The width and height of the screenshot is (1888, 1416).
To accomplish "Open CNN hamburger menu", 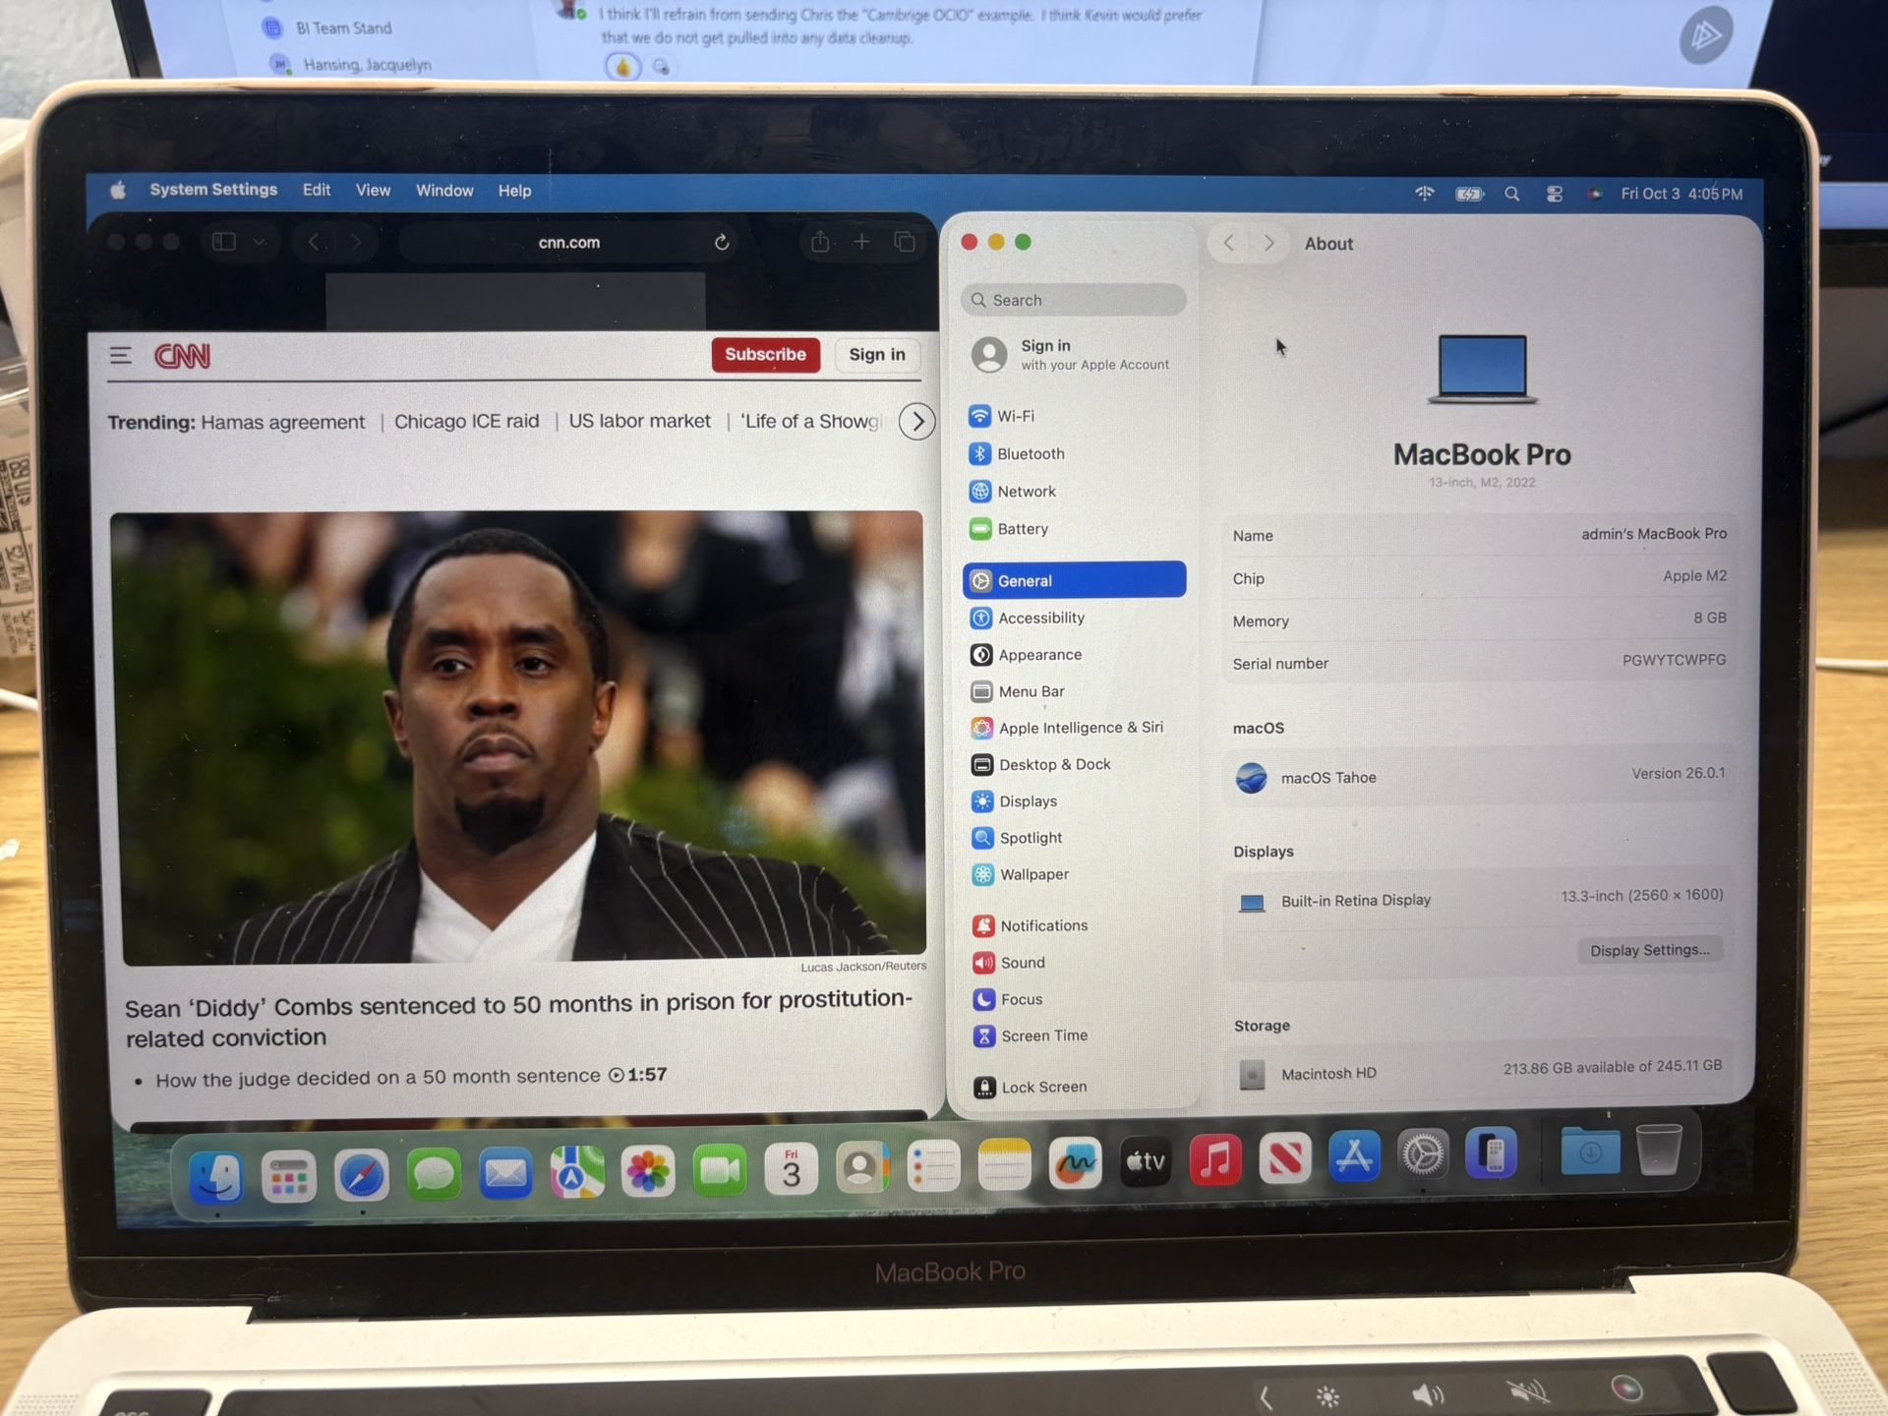I will (x=120, y=355).
